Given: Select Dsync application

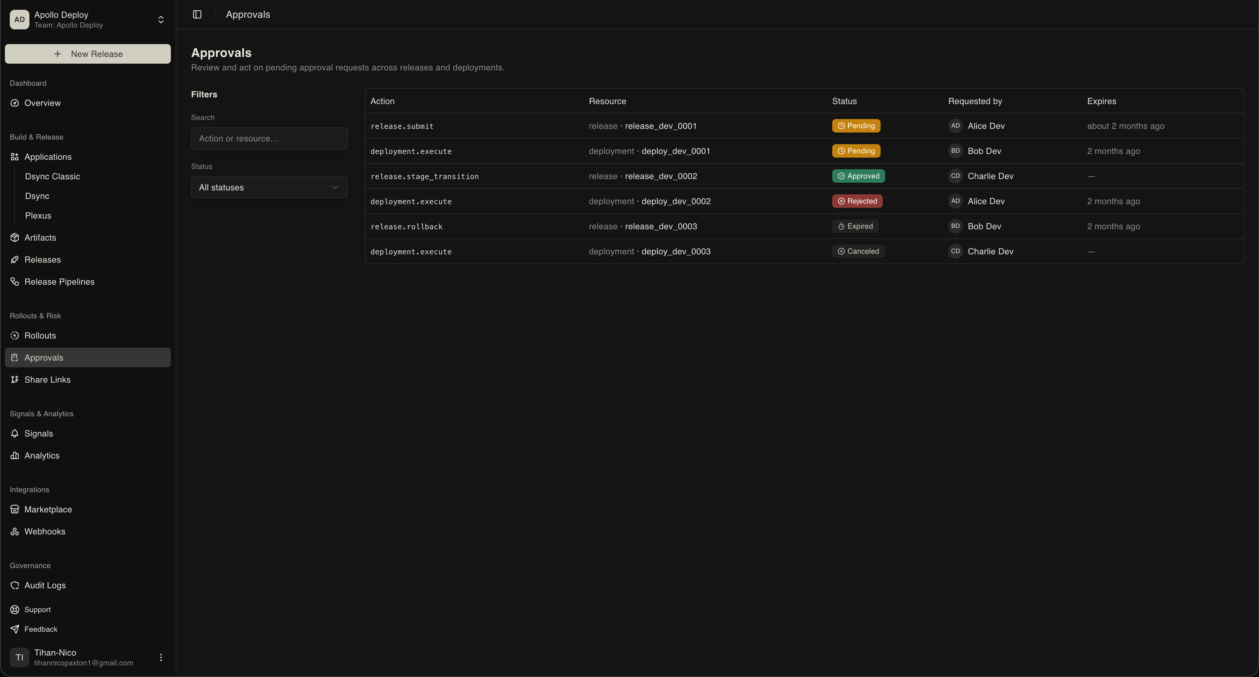Looking at the screenshot, I should [37, 196].
